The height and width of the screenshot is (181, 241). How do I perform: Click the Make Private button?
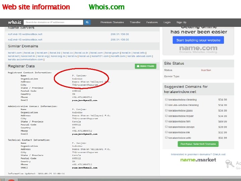point(146,66)
